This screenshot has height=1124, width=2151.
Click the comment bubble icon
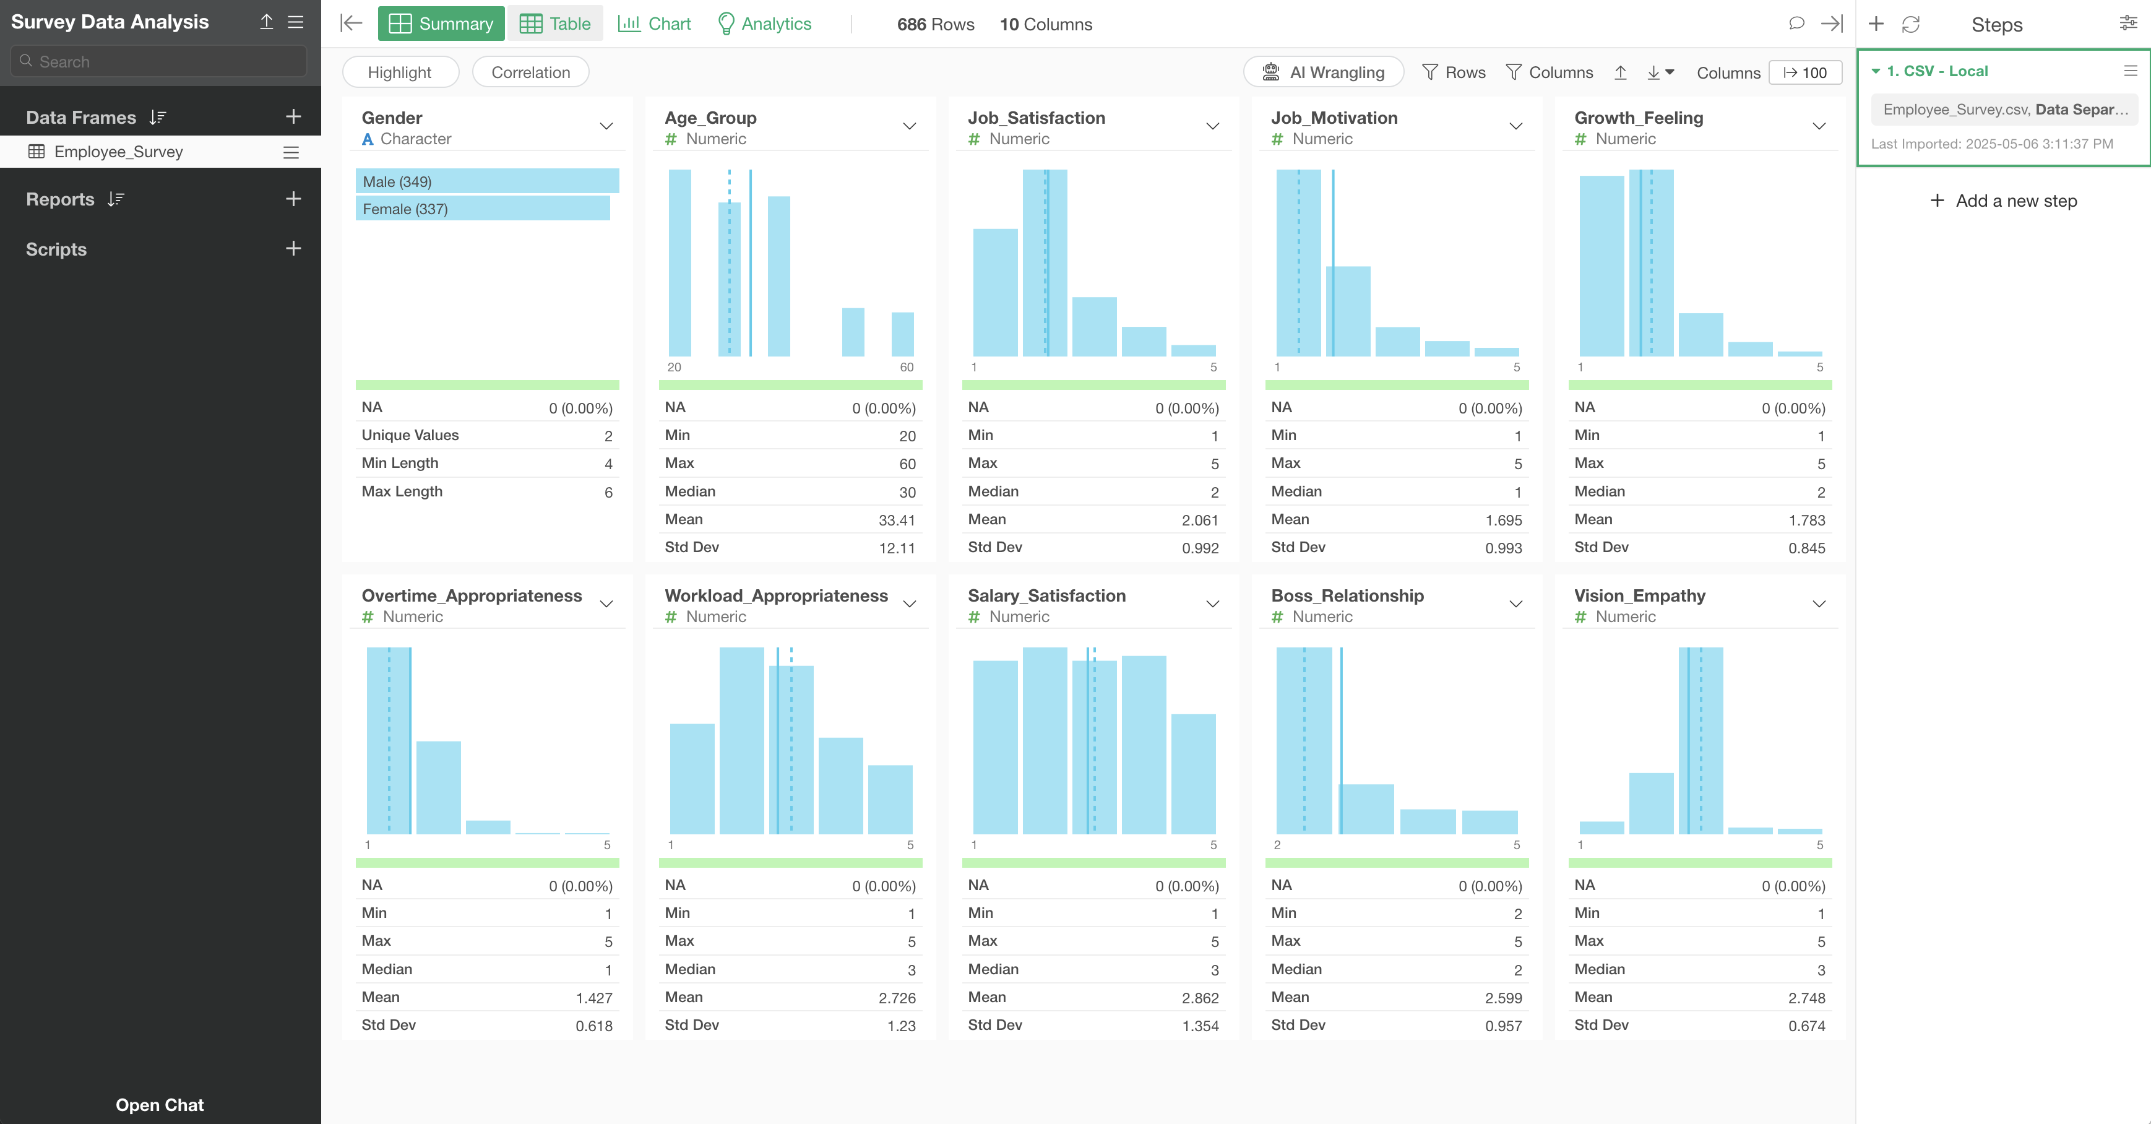coord(1796,24)
